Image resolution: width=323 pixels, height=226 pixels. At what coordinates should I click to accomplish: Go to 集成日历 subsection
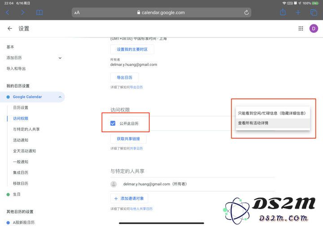[21, 173]
